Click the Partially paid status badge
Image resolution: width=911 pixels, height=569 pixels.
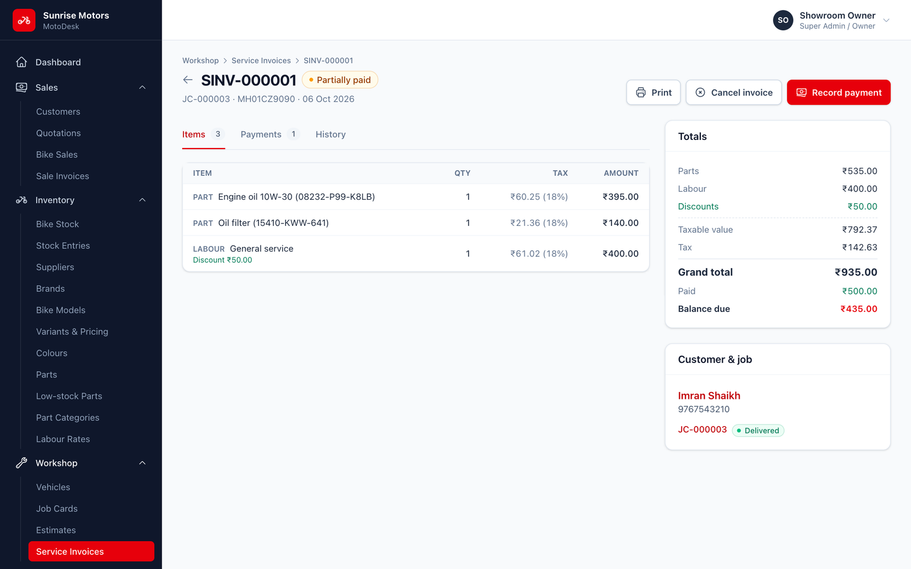[x=340, y=80]
